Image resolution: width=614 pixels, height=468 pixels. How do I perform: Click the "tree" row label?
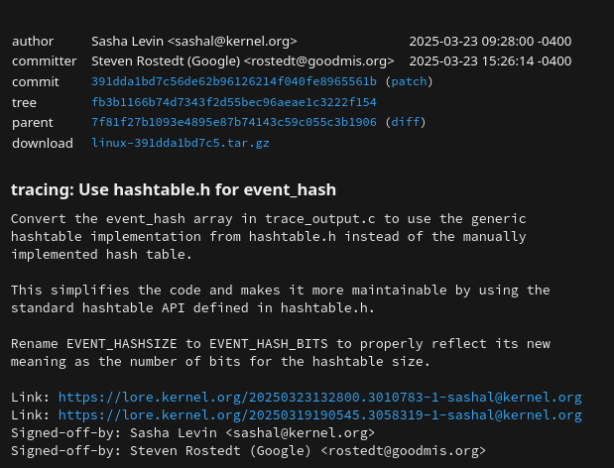pyautogui.click(x=24, y=102)
